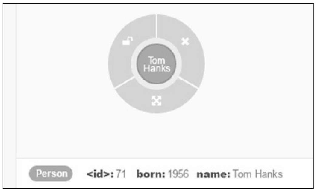
Task: Click the id value 71
Action: click(x=121, y=174)
